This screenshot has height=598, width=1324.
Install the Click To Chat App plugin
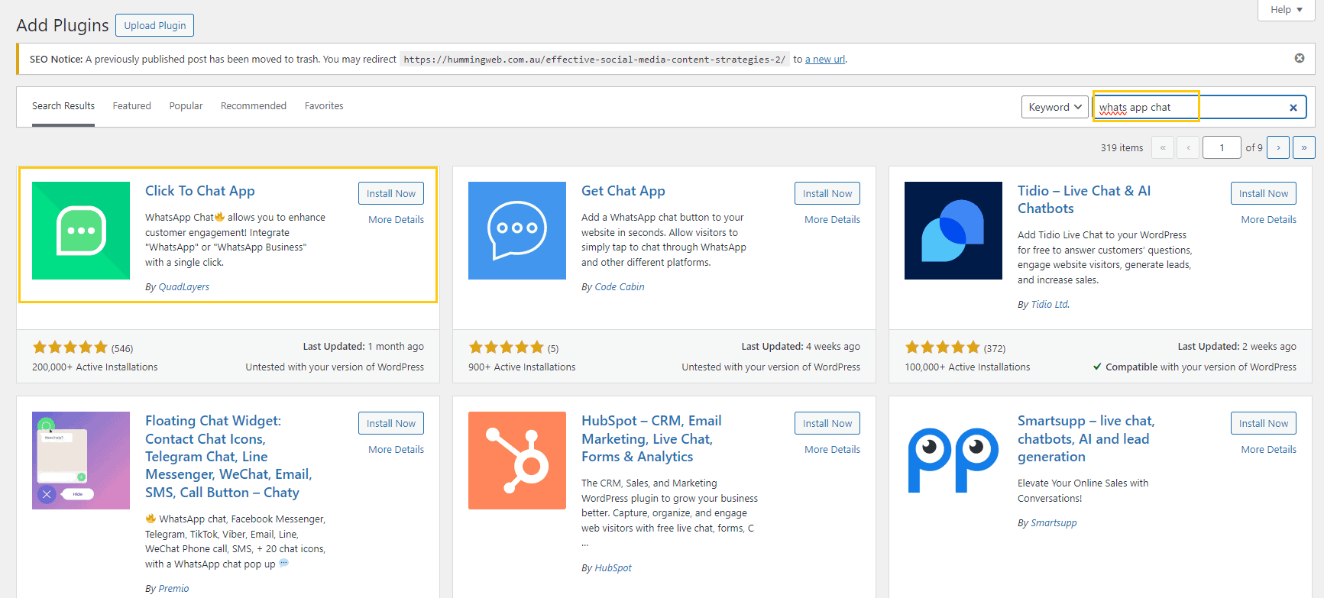(x=390, y=193)
